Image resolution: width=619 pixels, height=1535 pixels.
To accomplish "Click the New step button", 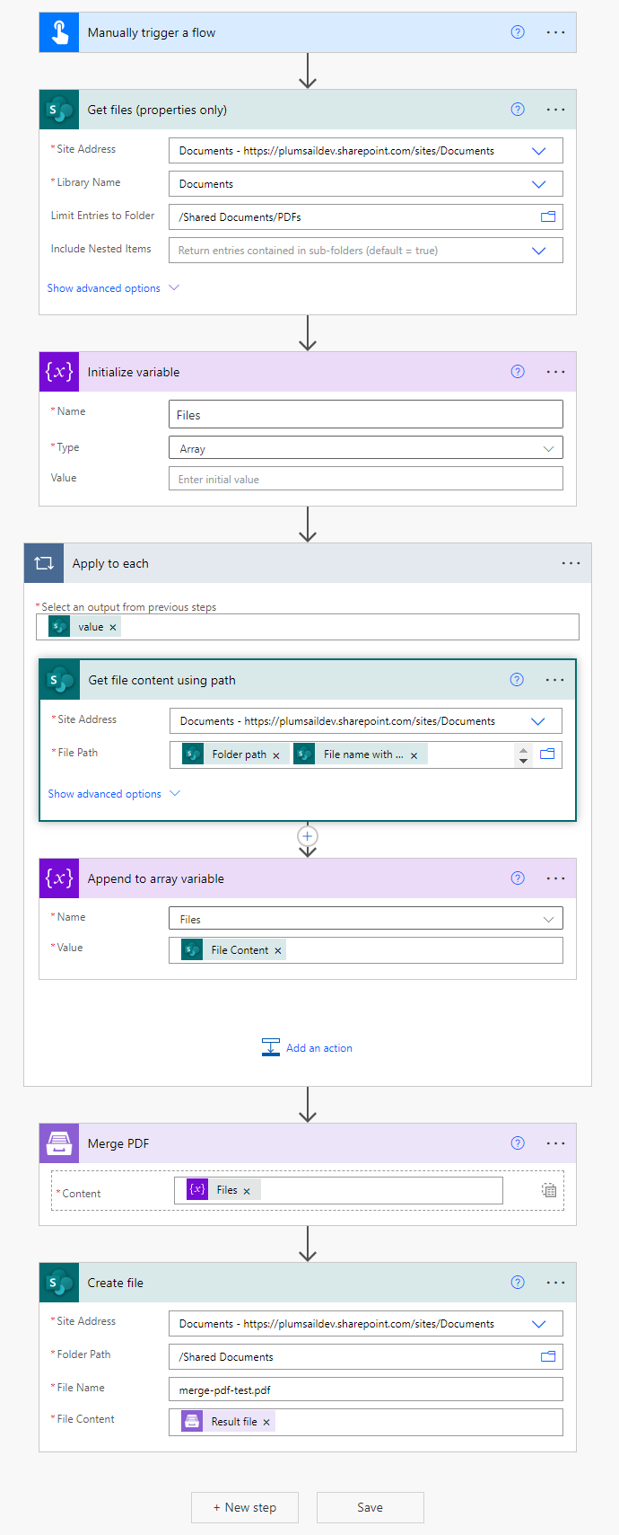I will [245, 1507].
